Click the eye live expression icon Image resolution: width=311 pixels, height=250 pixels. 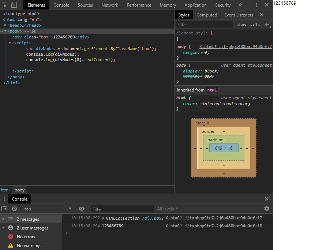click(82, 209)
